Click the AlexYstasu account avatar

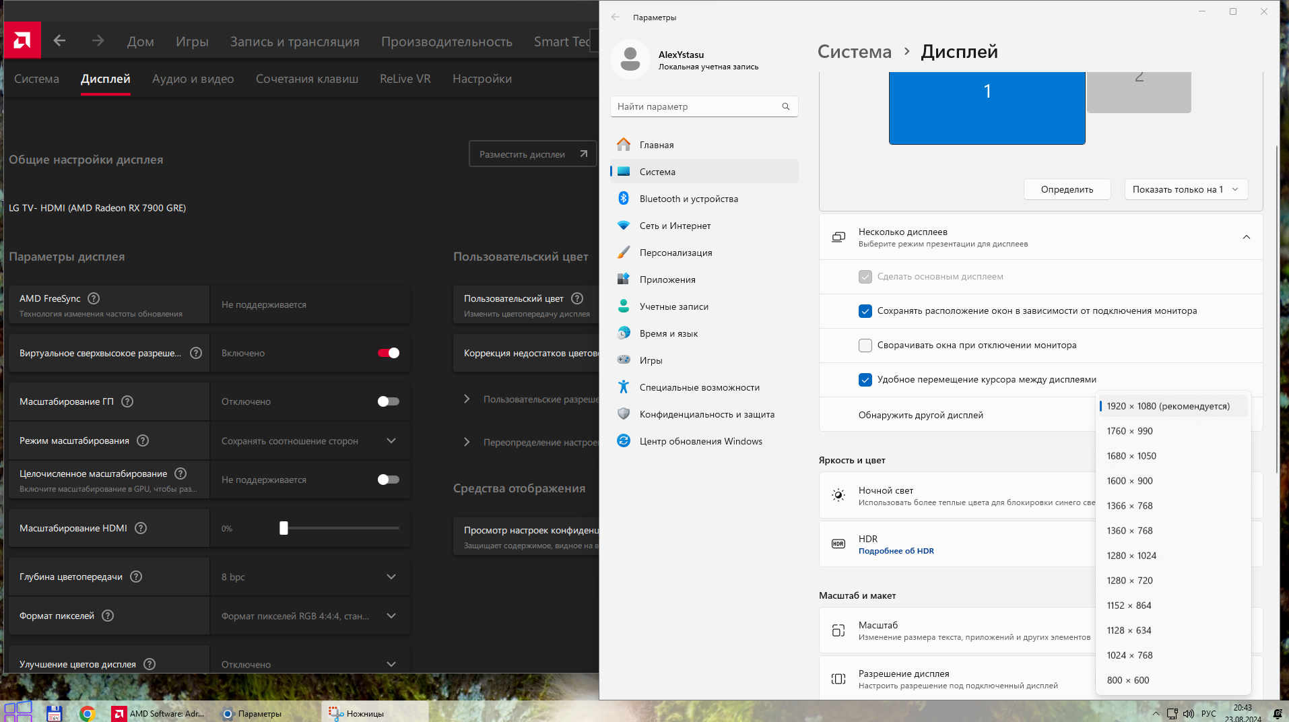(630, 59)
